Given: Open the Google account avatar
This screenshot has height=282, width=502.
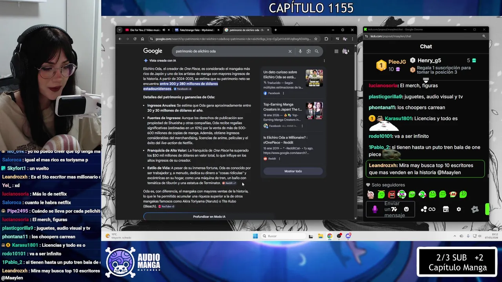Looking at the screenshot, I should 346,51.
